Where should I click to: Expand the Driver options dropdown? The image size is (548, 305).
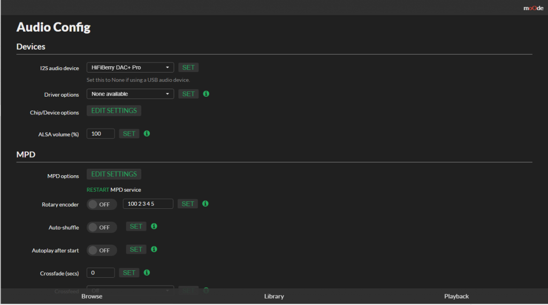click(x=130, y=94)
